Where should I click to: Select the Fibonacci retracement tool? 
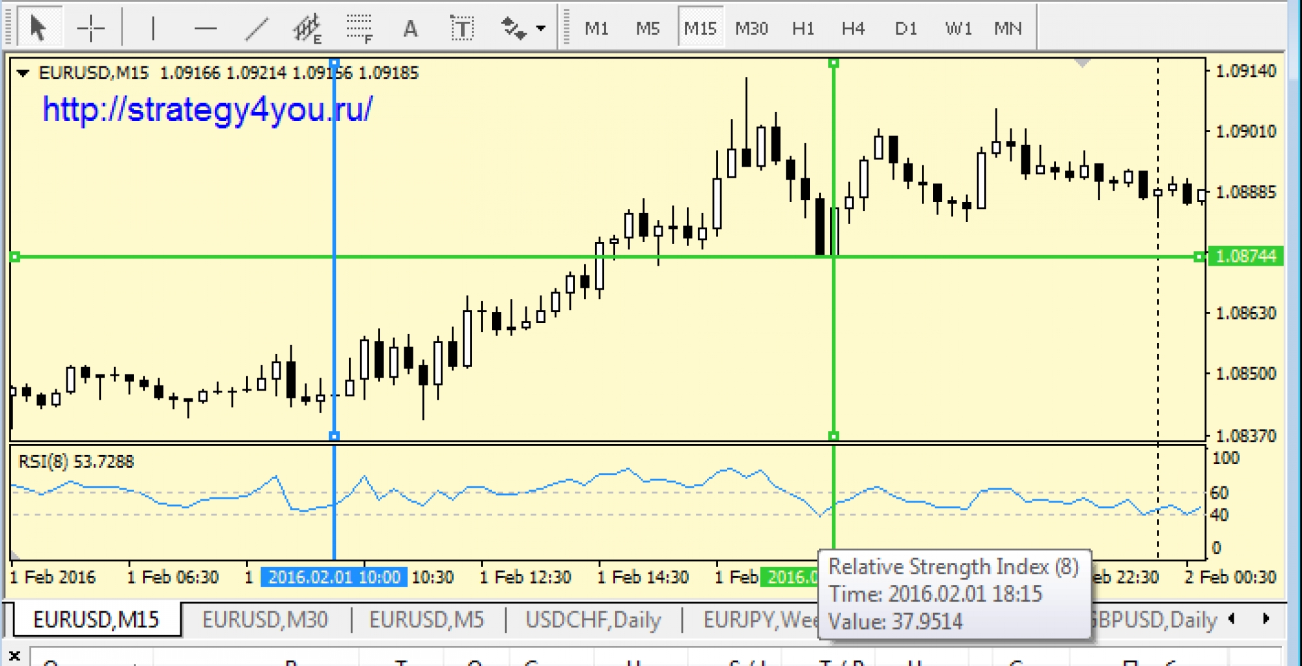tap(359, 28)
